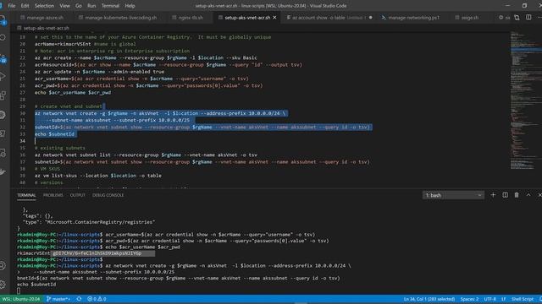Click the master branch in status bar
This screenshot has width=542, height=304.
point(58,299)
